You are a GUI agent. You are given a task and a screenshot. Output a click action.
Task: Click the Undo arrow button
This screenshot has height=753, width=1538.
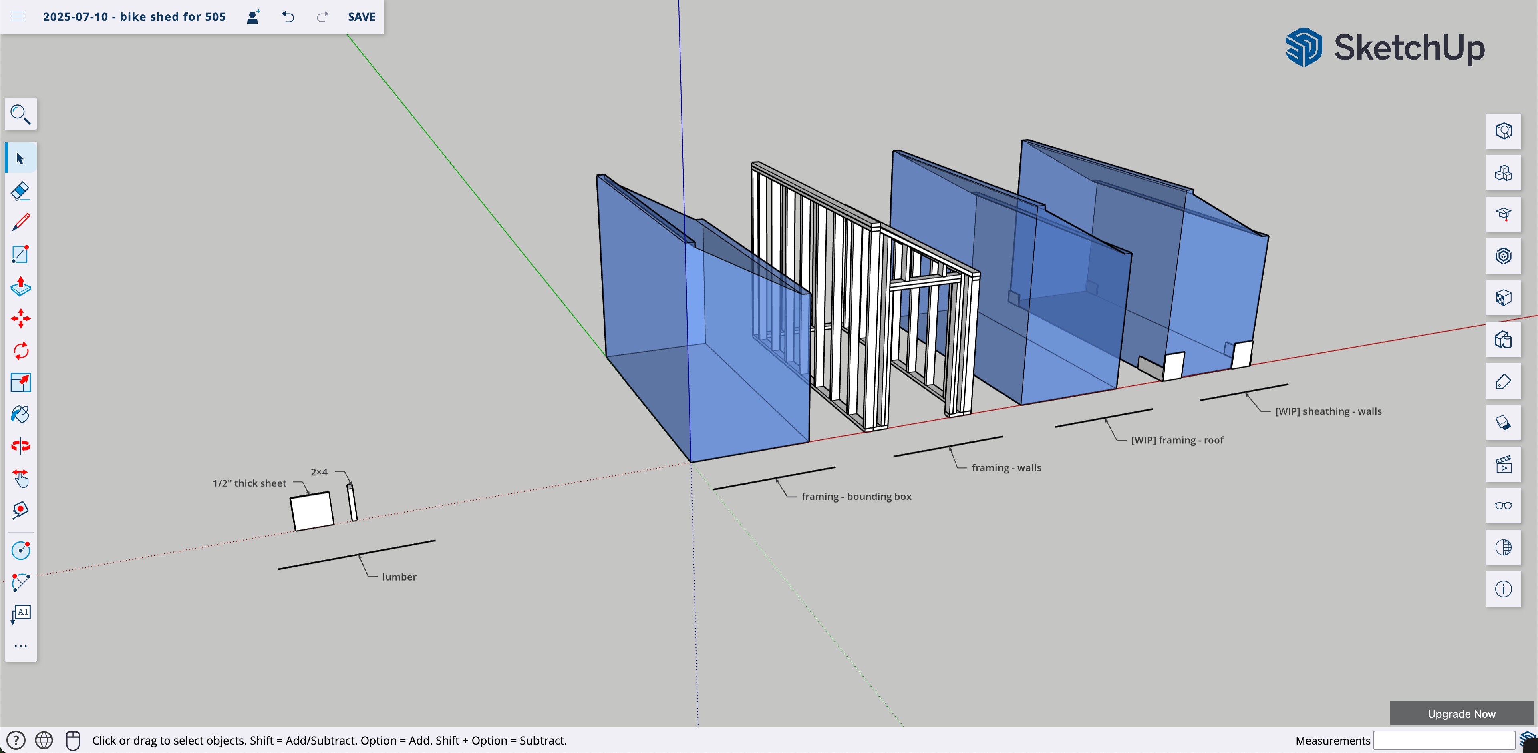pos(288,17)
